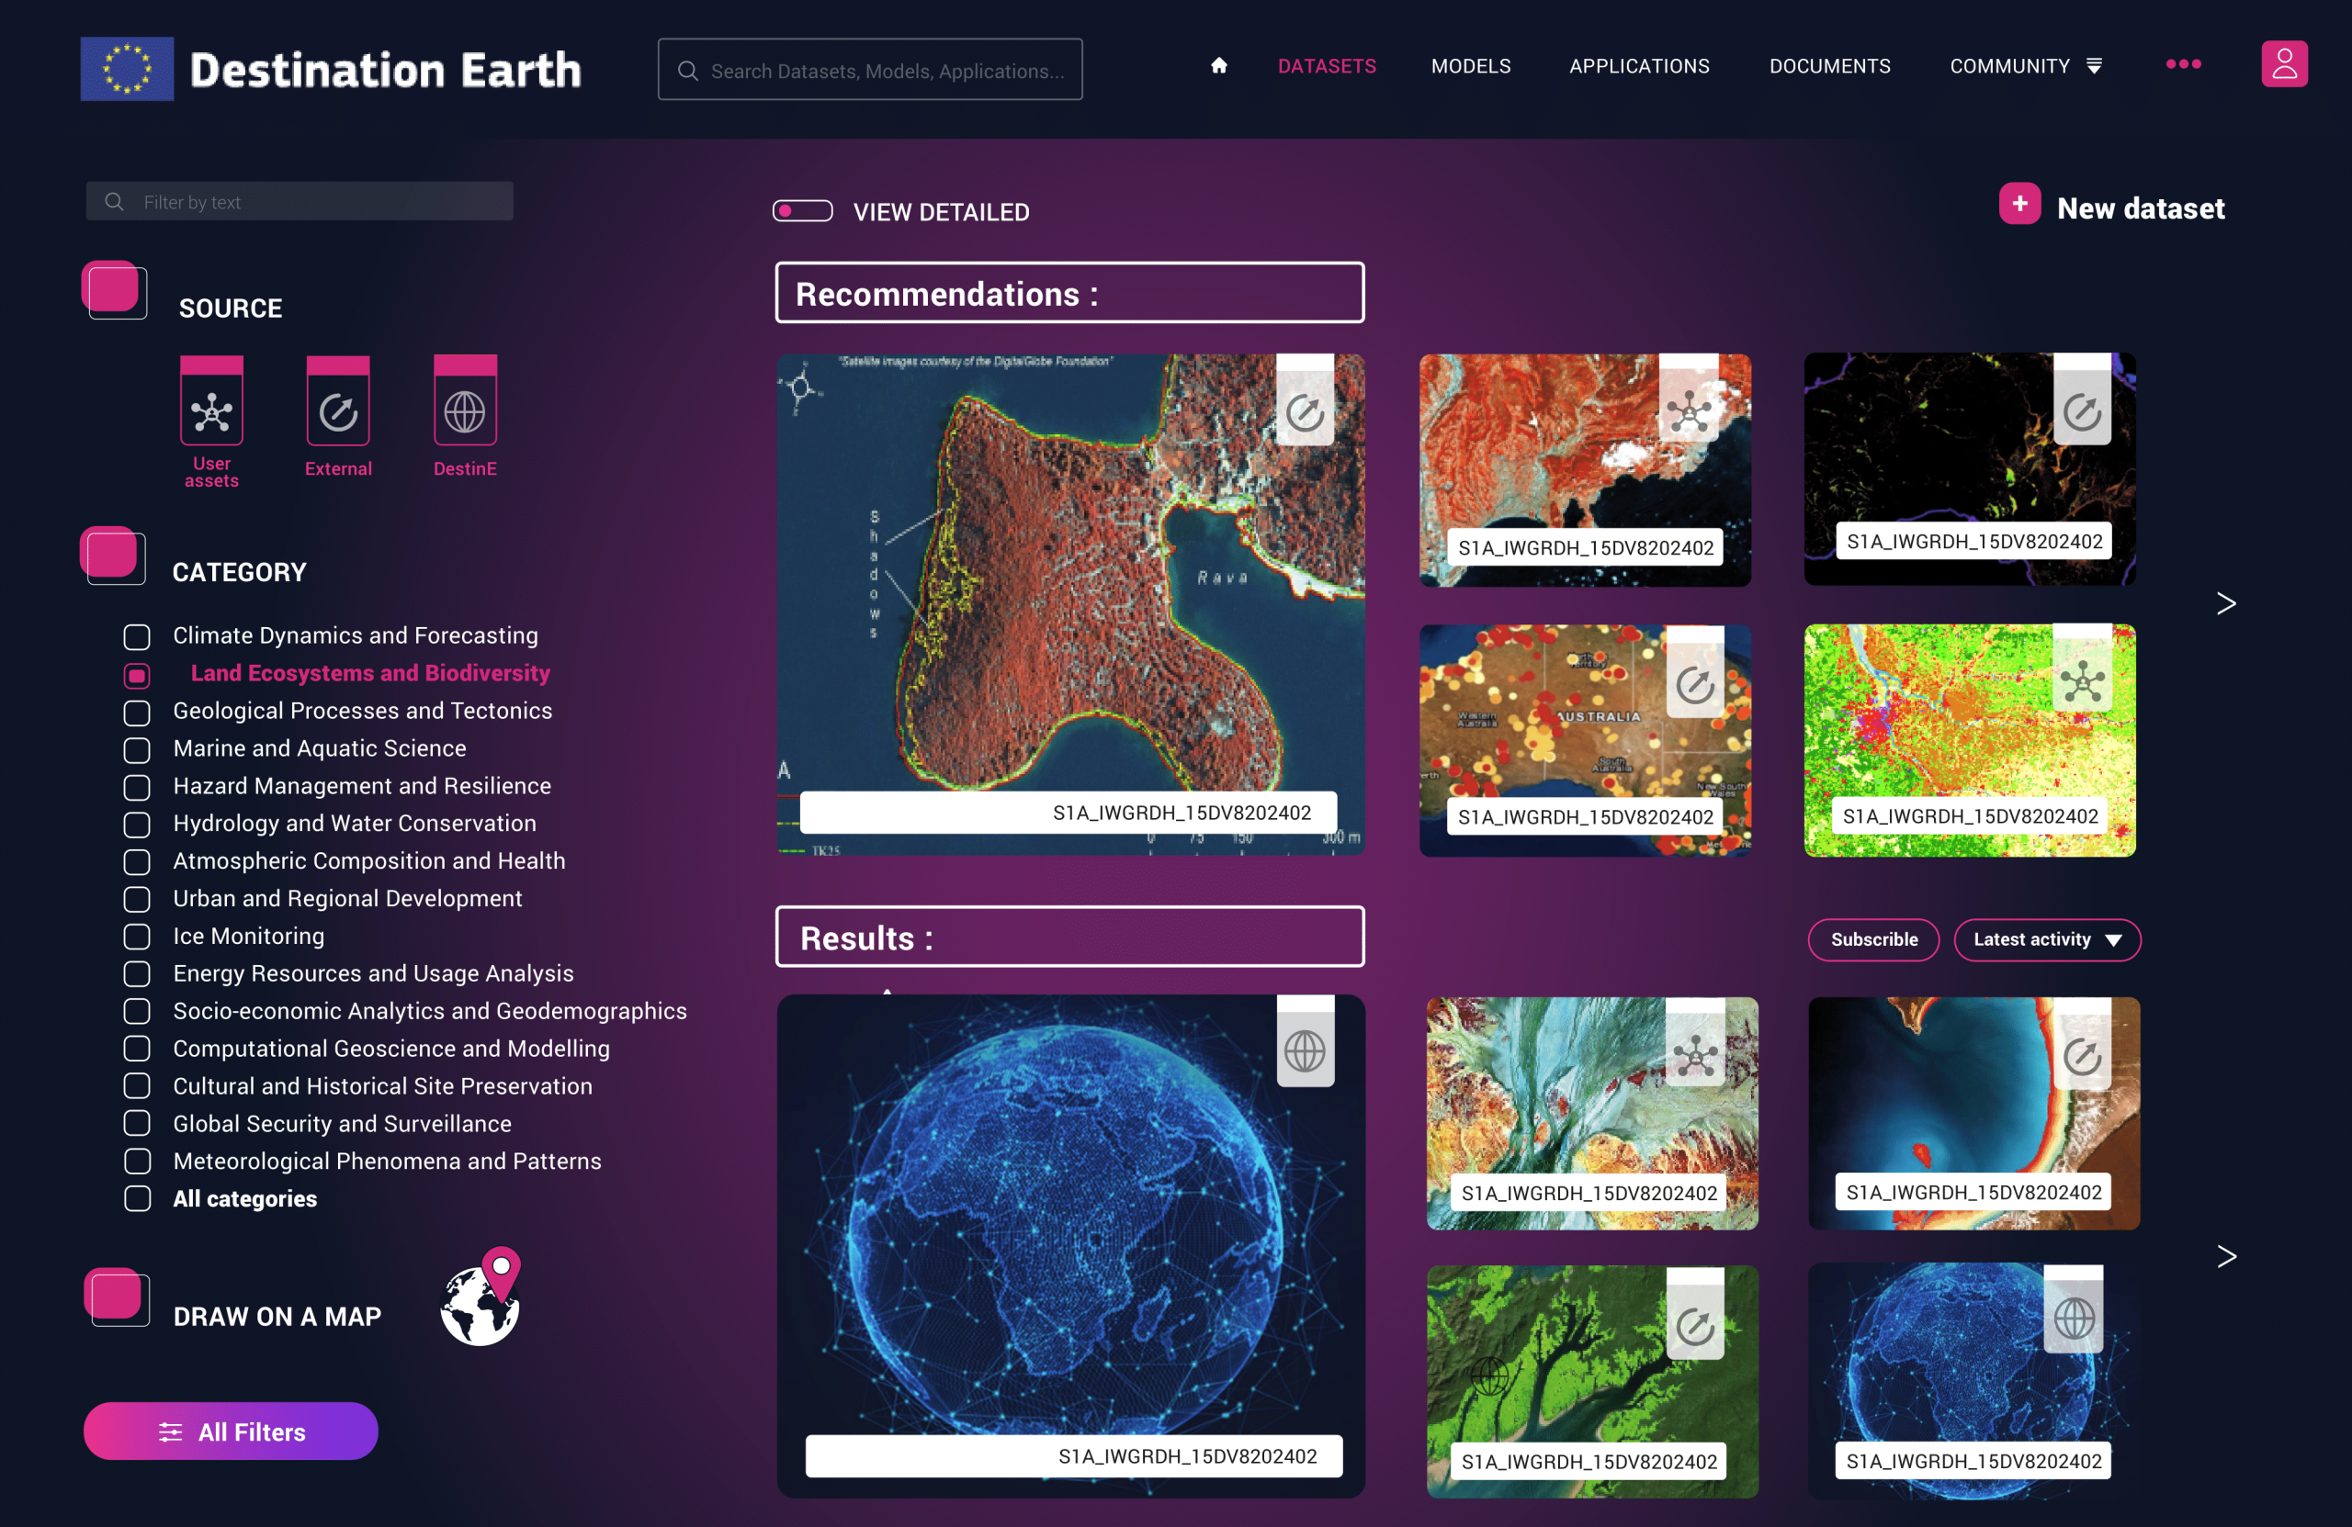Image resolution: width=2352 pixels, height=1527 pixels.
Task: Uncheck Land Ecosystems and Biodiversity
Action: pos(136,675)
